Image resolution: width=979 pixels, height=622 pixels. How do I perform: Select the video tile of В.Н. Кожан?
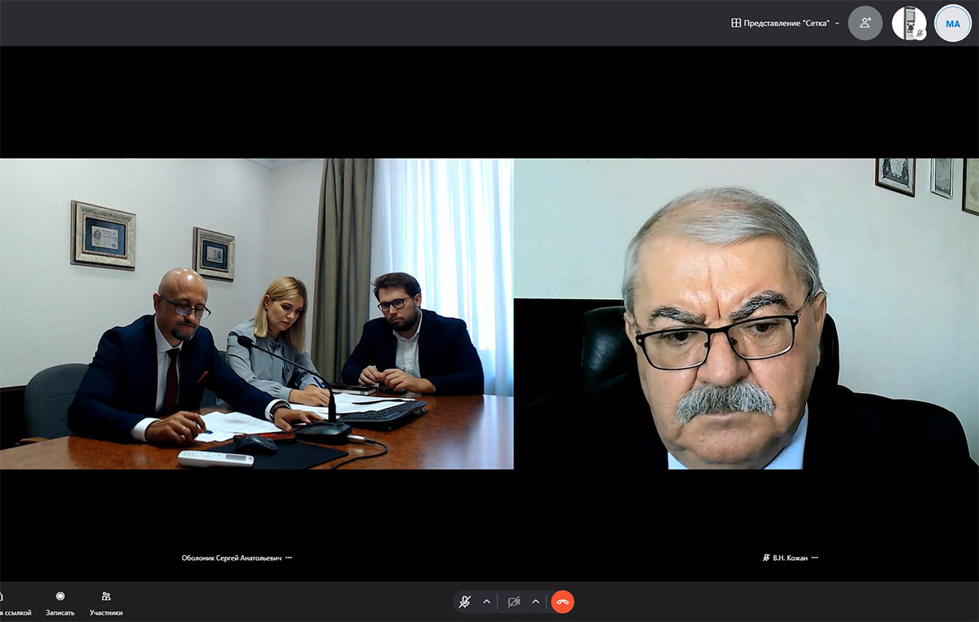[x=746, y=314]
